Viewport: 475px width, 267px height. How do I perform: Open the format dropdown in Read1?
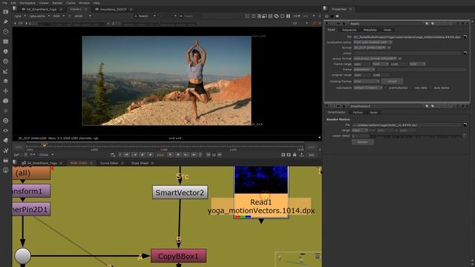(370, 47)
